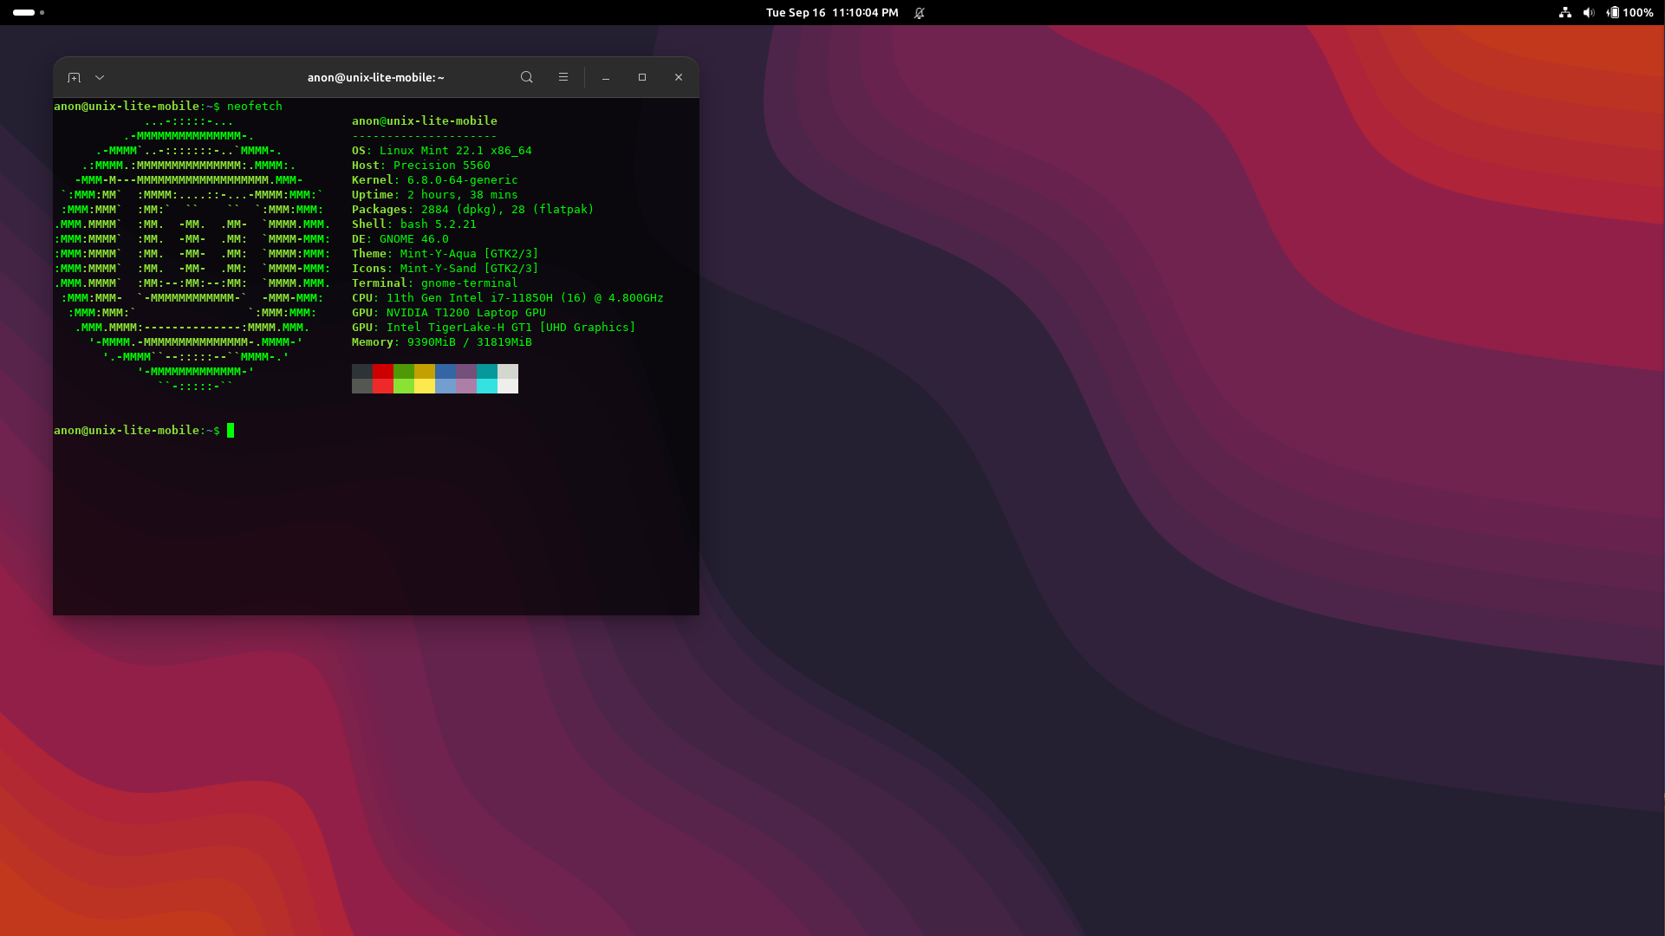Click the red color block in neofetch

coord(383,371)
